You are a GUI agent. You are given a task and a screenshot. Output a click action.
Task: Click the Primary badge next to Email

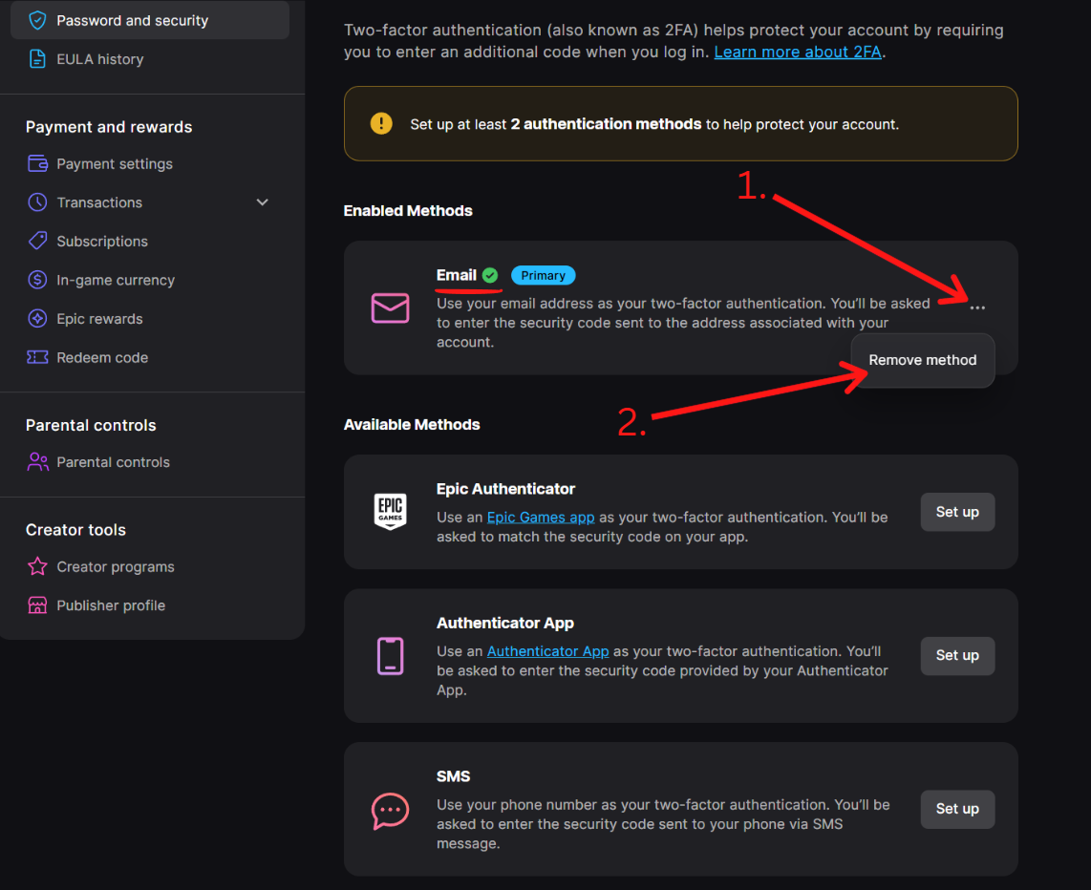coord(543,275)
